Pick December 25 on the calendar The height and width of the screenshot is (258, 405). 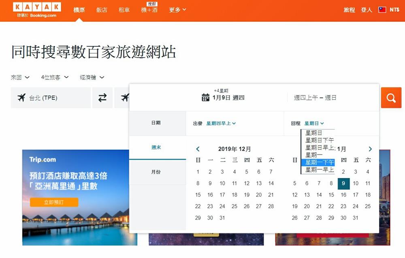pos(234,206)
